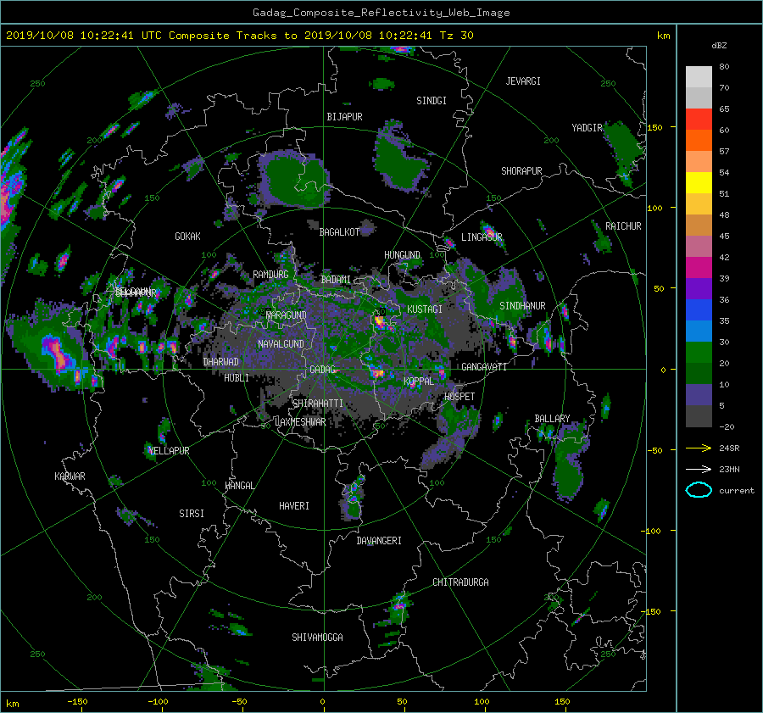
Task: Click the strong echo cell near KUSTAGI
Action: pyautogui.click(x=380, y=321)
